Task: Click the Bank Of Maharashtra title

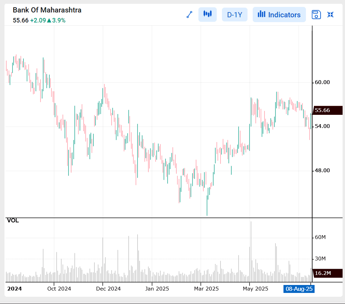Action: click(47, 10)
